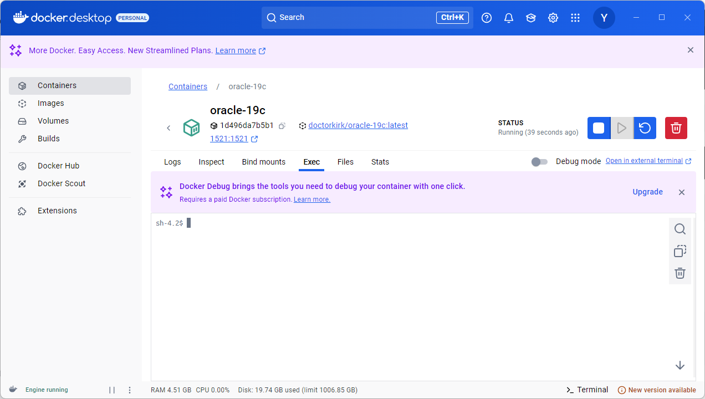Screen dimensions: 705x399
Task: Click New version available notice
Action: 657,390
